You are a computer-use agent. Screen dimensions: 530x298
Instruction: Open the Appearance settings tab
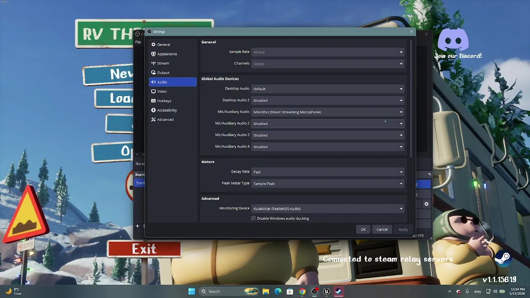pyautogui.click(x=173, y=54)
